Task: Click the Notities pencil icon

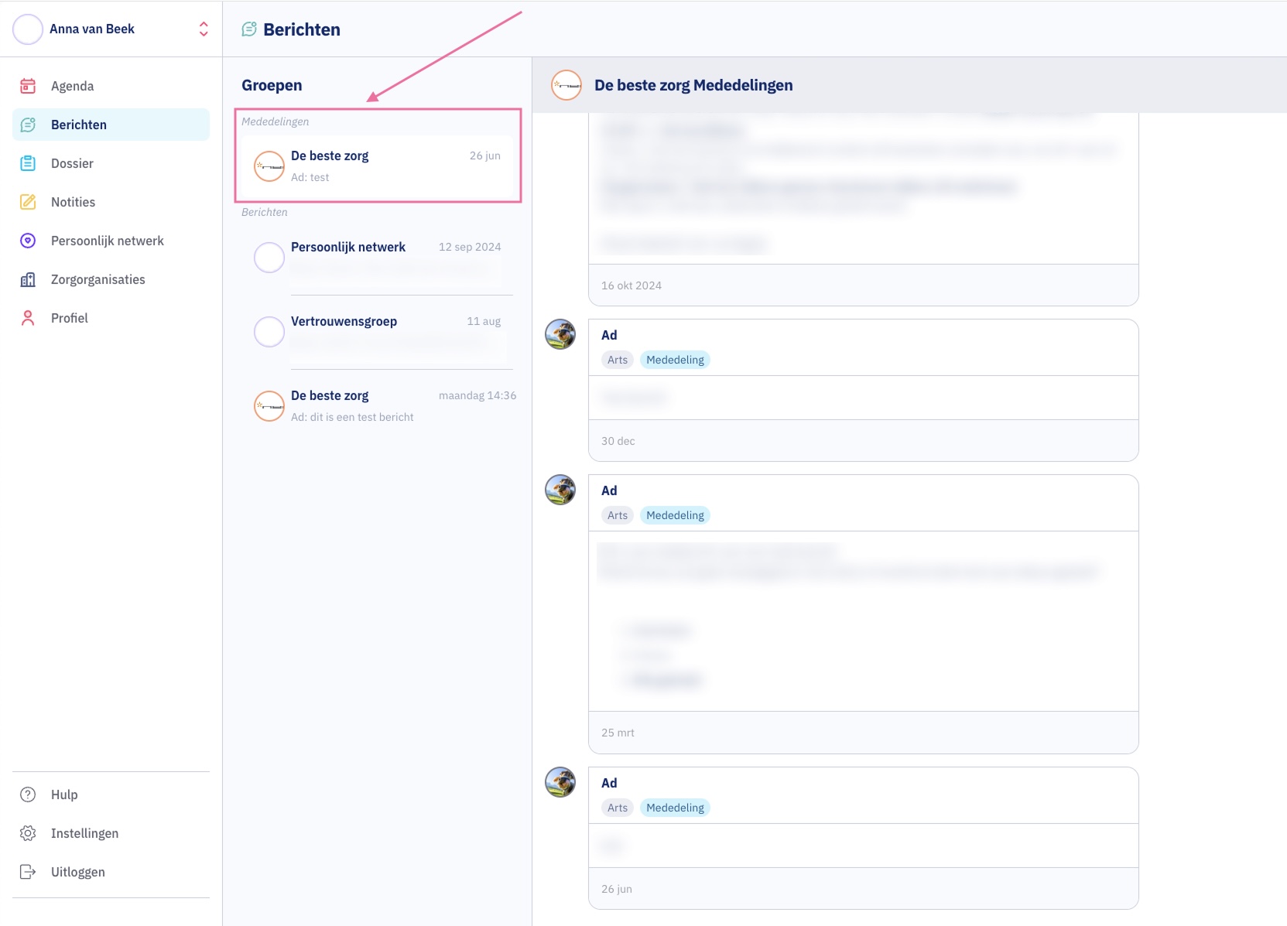Action: click(28, 202)
